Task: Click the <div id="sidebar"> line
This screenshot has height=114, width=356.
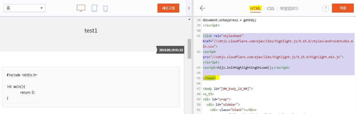Action: click(x=223, y=105)
